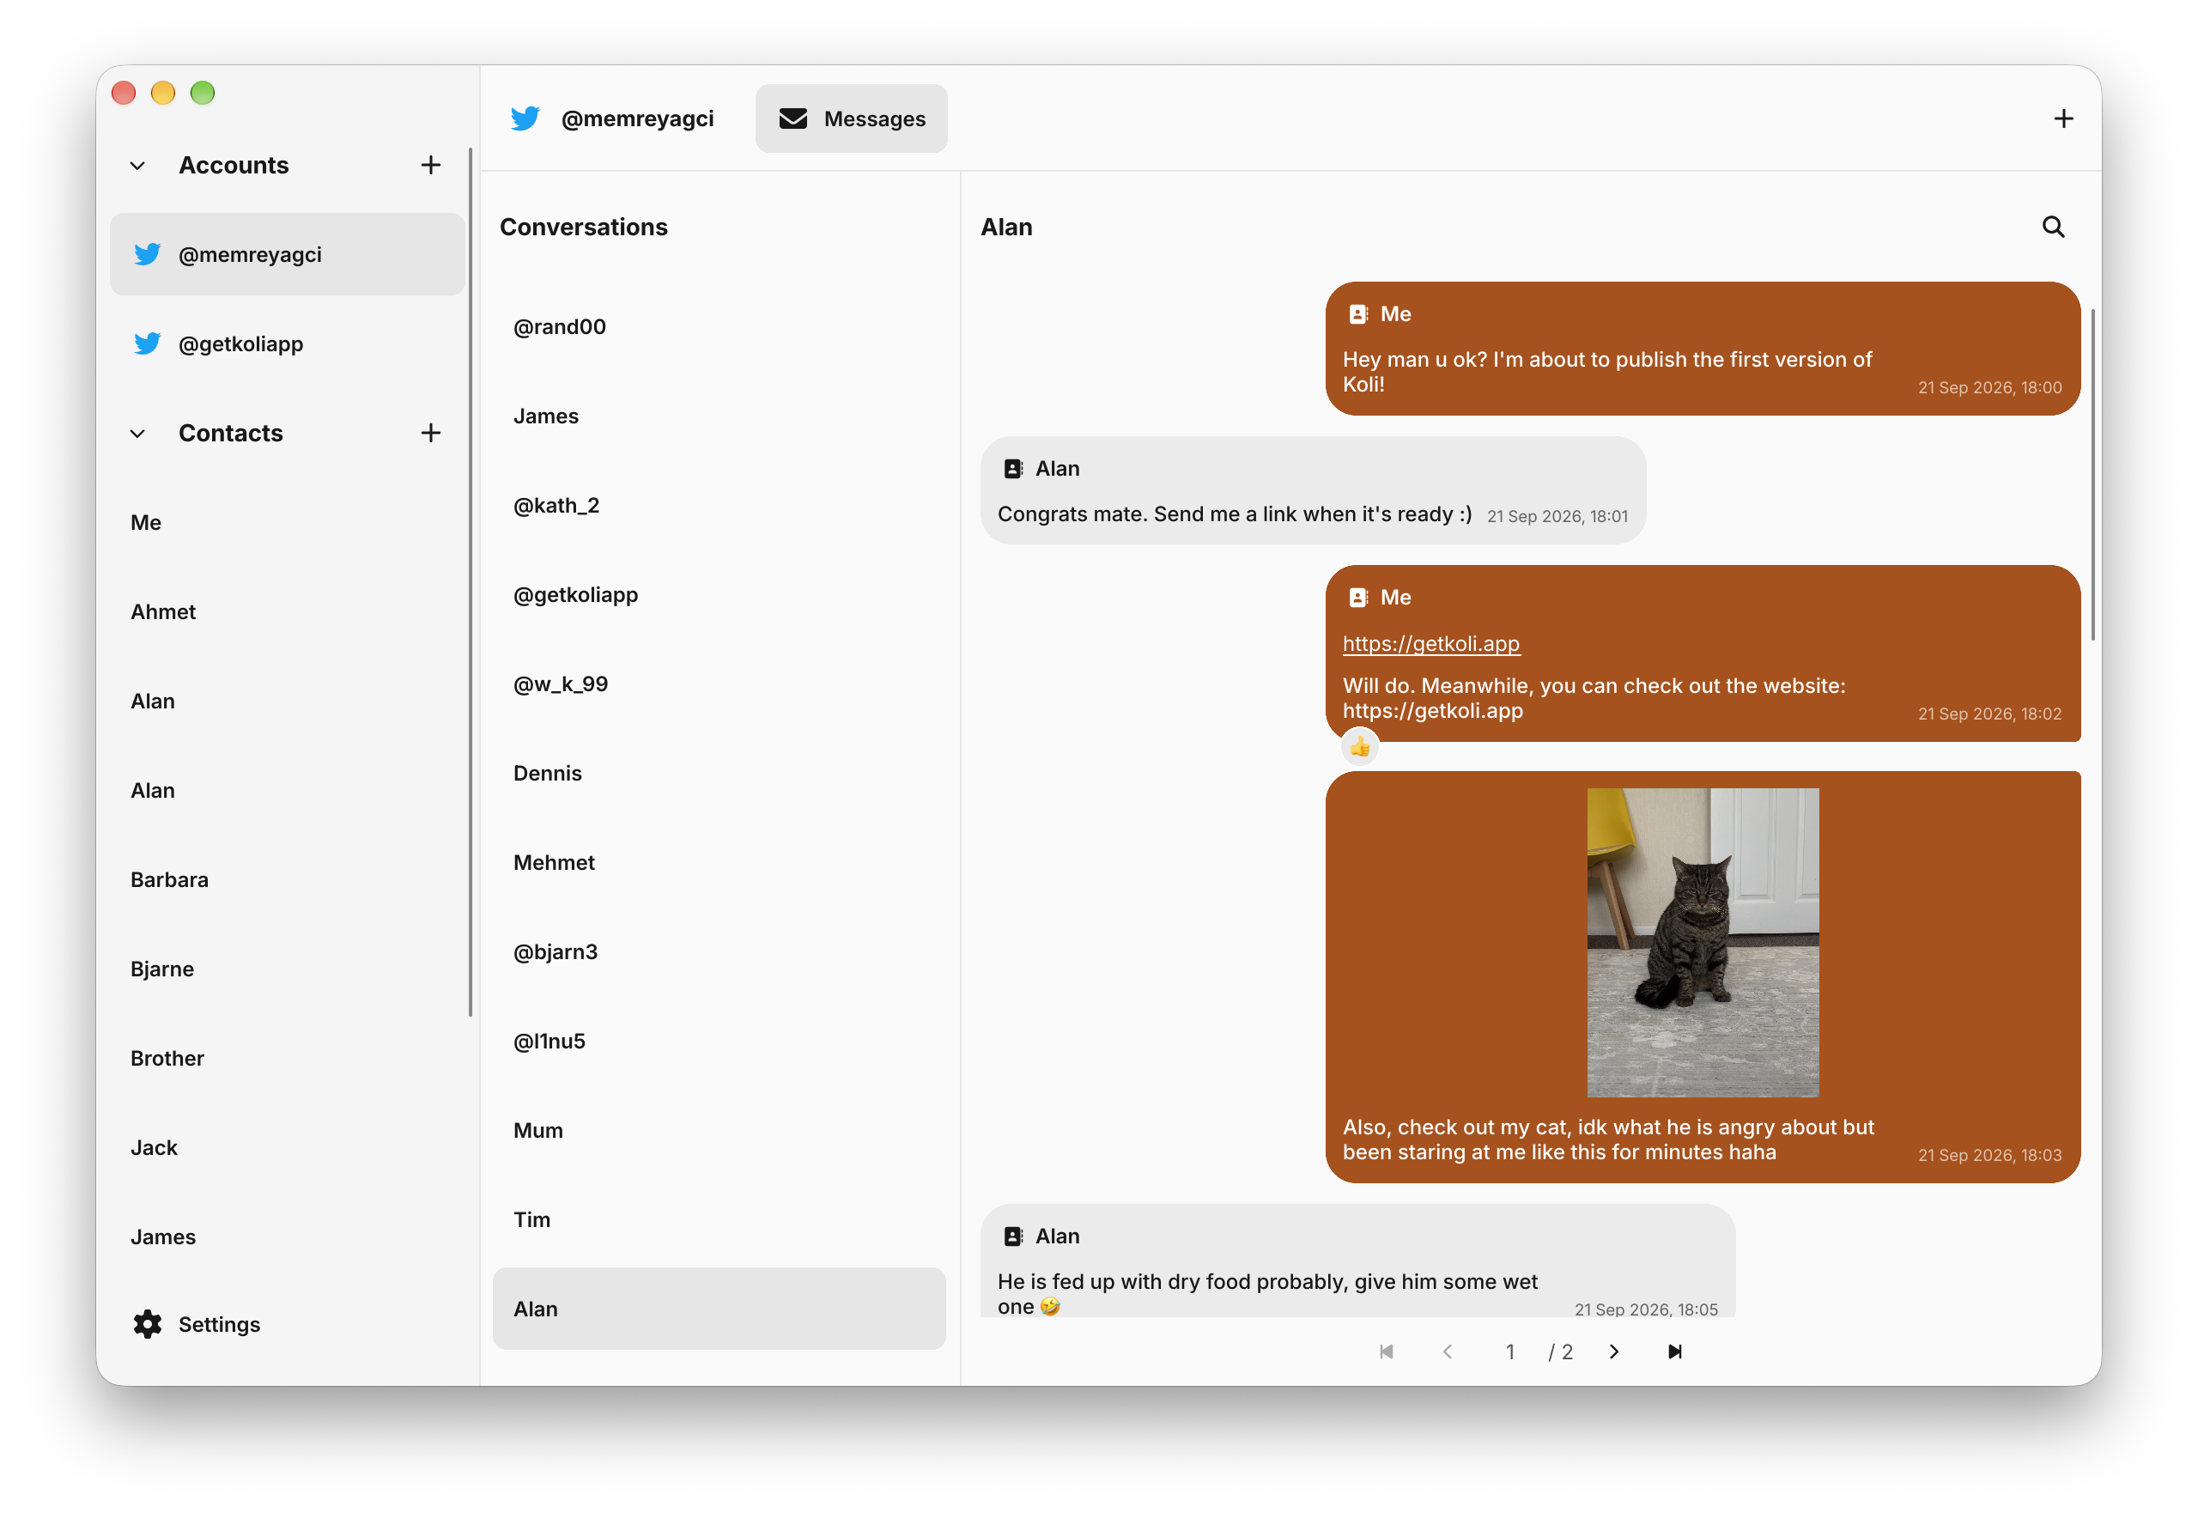Jump to the first page of messages
This screenshot has width=2198, height=1513.
tap(1387, 1352)
